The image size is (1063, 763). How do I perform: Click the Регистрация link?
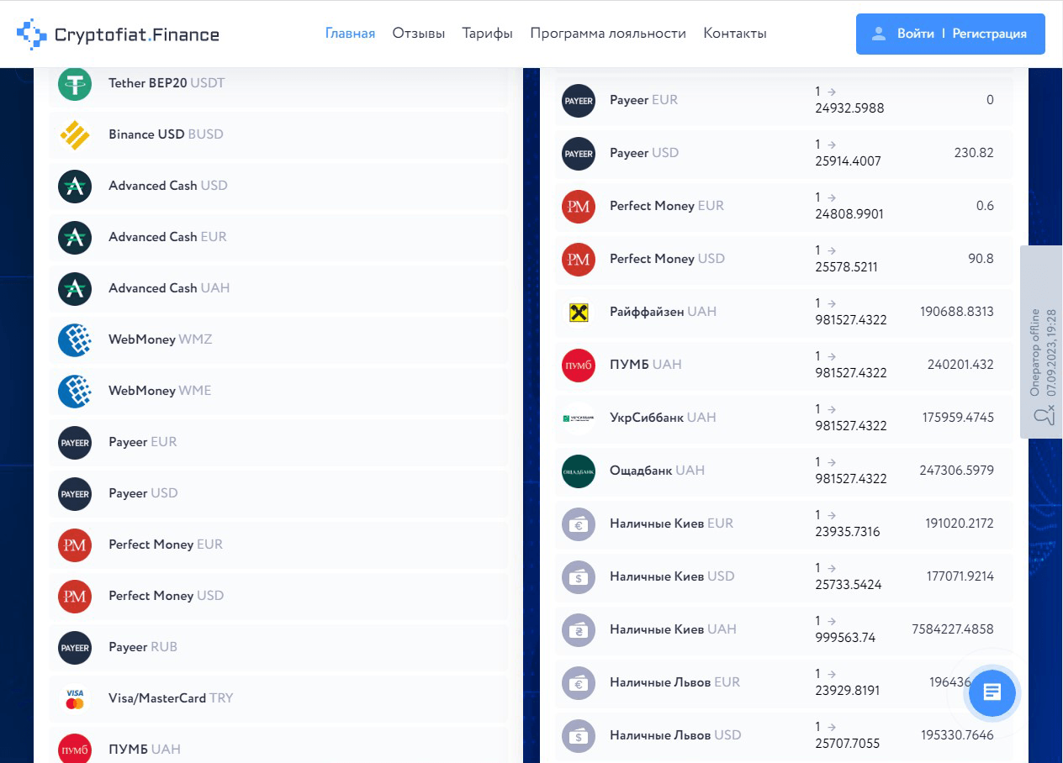click(x=990, y=34)
